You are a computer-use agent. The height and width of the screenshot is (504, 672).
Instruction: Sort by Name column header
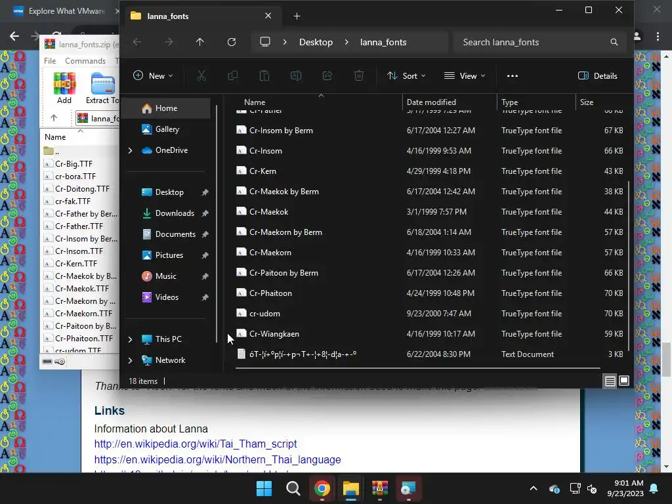coord(255,102)
